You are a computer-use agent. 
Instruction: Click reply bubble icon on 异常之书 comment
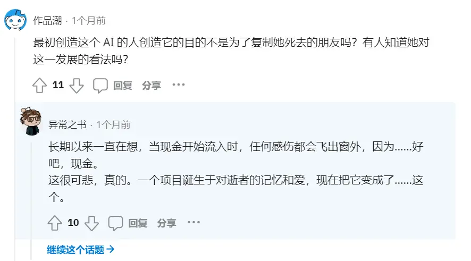click(116, 223)
